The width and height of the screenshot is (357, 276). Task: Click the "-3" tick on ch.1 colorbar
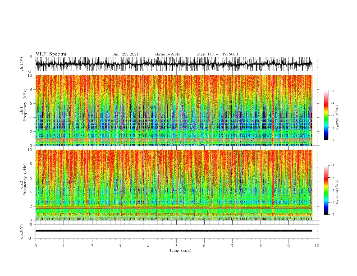[x=333, y=91]
